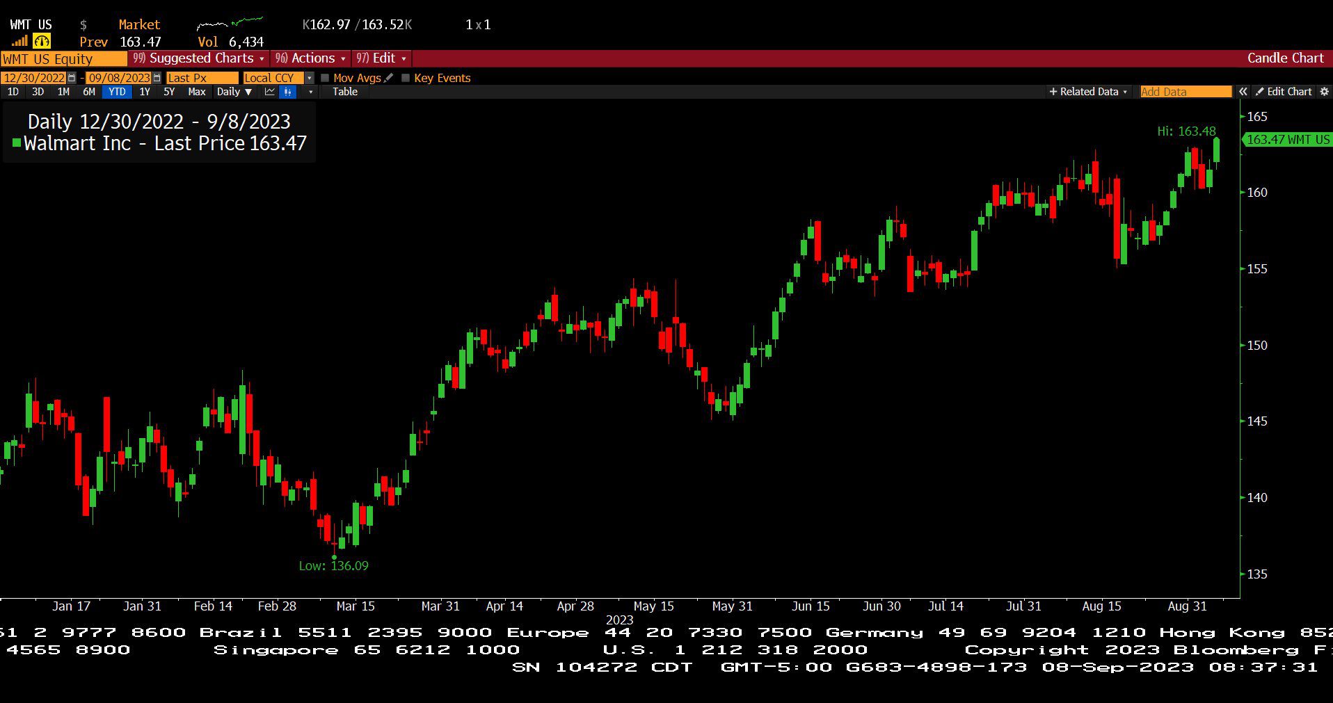Screen dimensions: 1333x703
Task: Select the 1D range tab
Action: pyautogui.click(x=13, y=92)
